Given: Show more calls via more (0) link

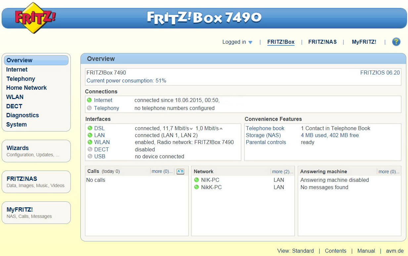Looking at the screenshot, I should pos(162,172).
